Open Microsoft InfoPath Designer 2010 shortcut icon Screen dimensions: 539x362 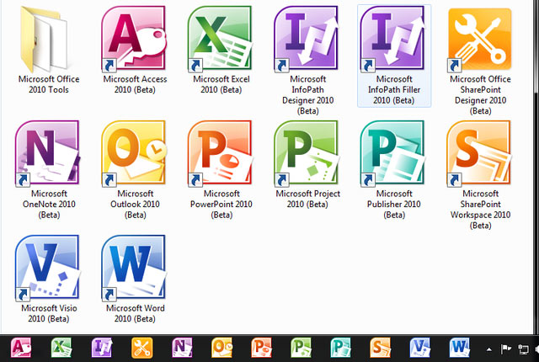307,39
